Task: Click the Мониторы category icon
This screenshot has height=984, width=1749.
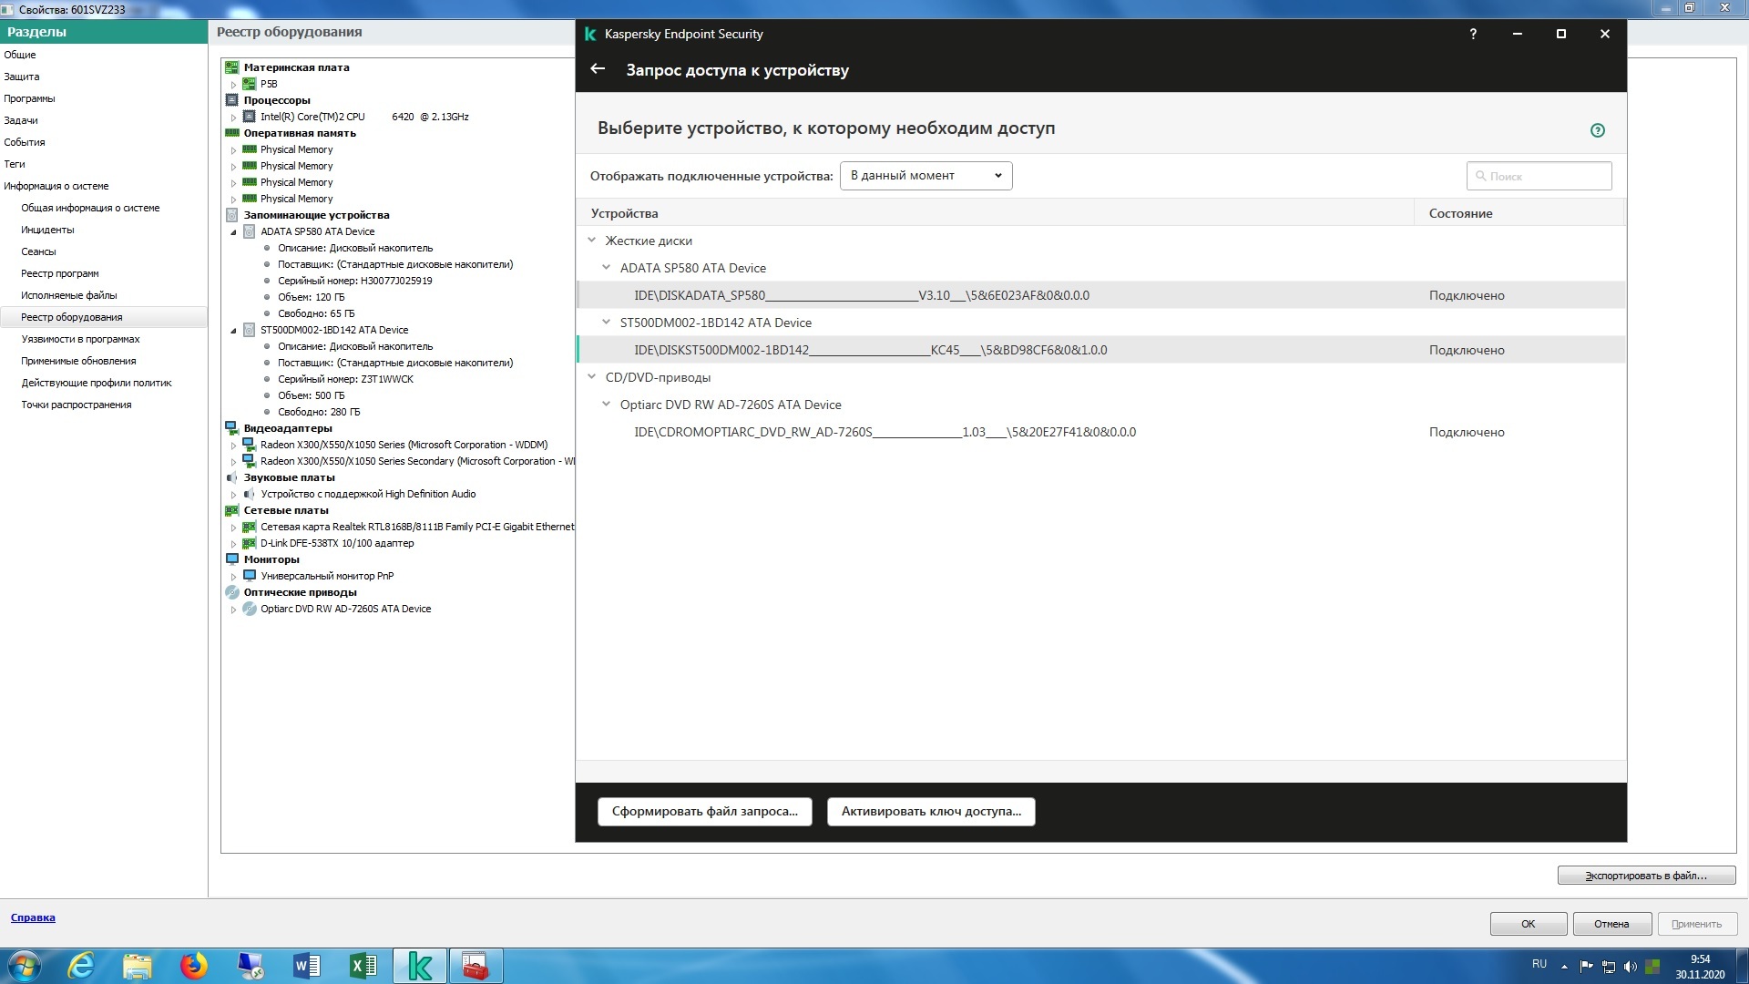Action: pos(231,559)
